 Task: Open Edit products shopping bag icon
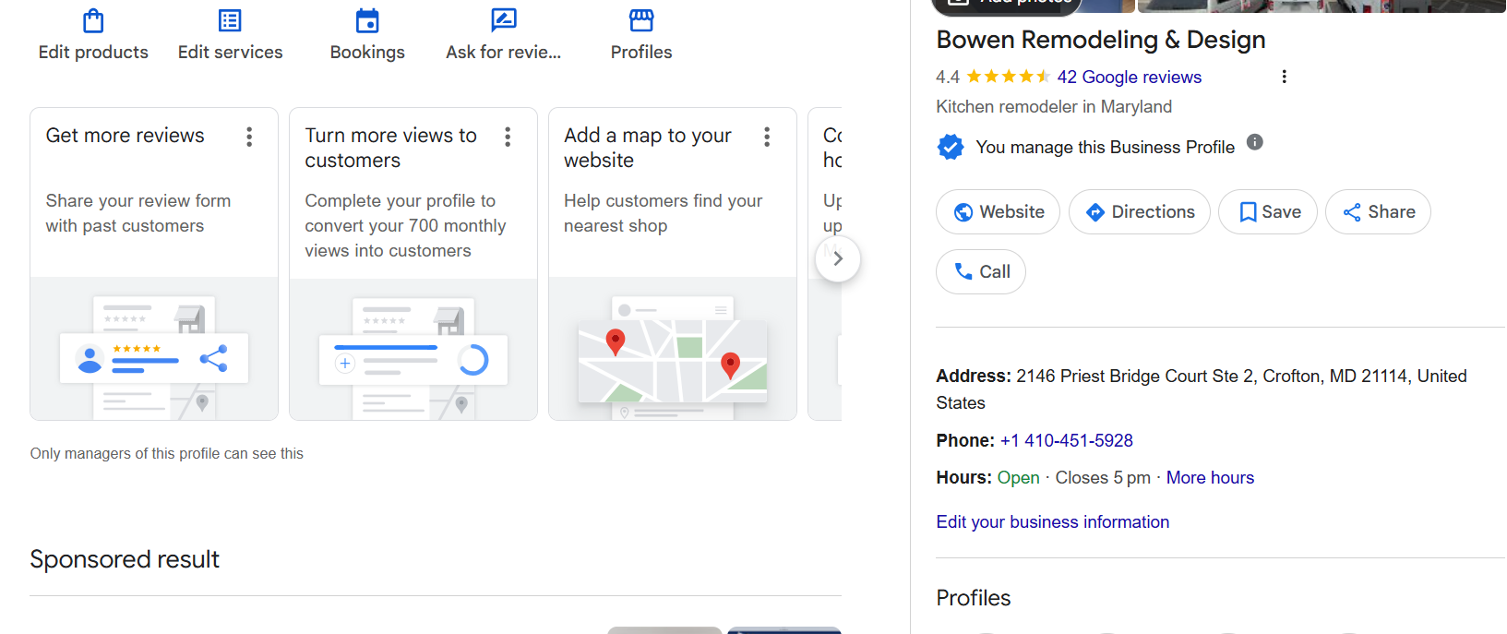point(93,20)
